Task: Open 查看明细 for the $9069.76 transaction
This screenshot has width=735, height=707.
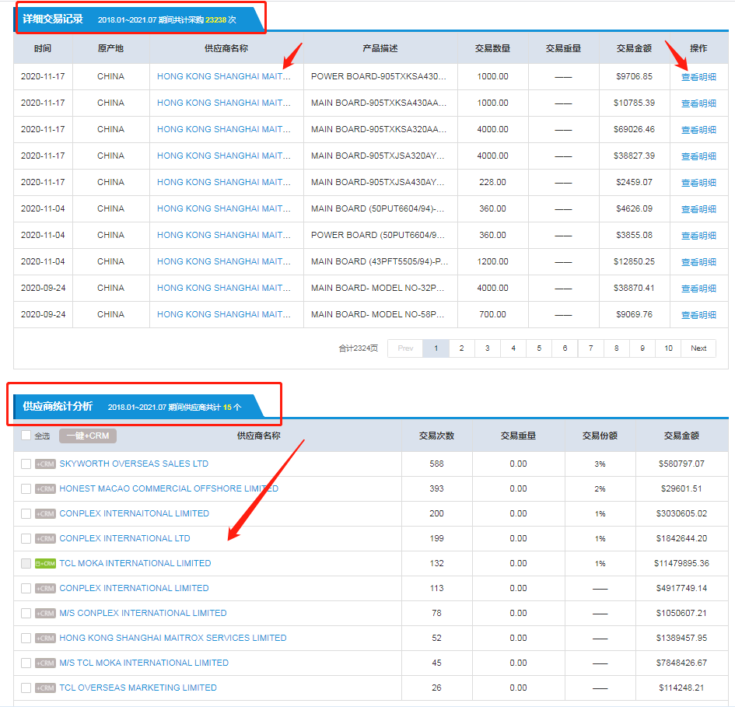Action: 698,315
